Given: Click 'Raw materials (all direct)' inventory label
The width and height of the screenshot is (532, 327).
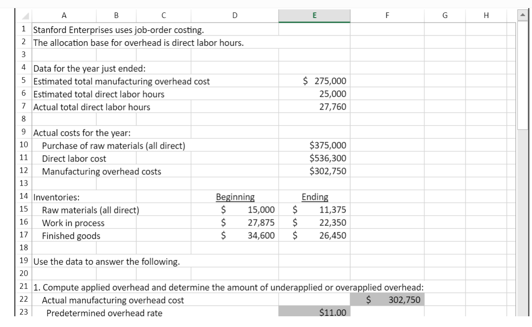Looking at the screenshot, I should pyautogui.click(x=90, y=210).
